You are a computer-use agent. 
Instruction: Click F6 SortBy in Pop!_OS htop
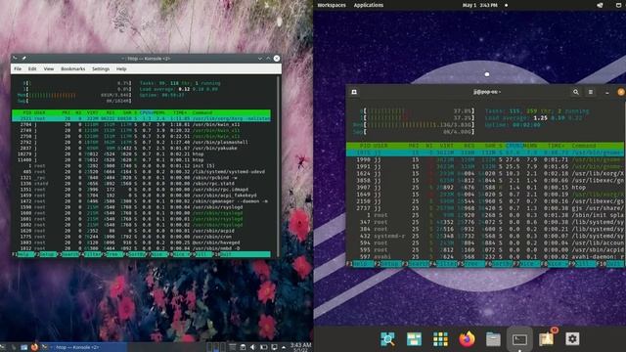pyautogui.click(x=498, y=264)
